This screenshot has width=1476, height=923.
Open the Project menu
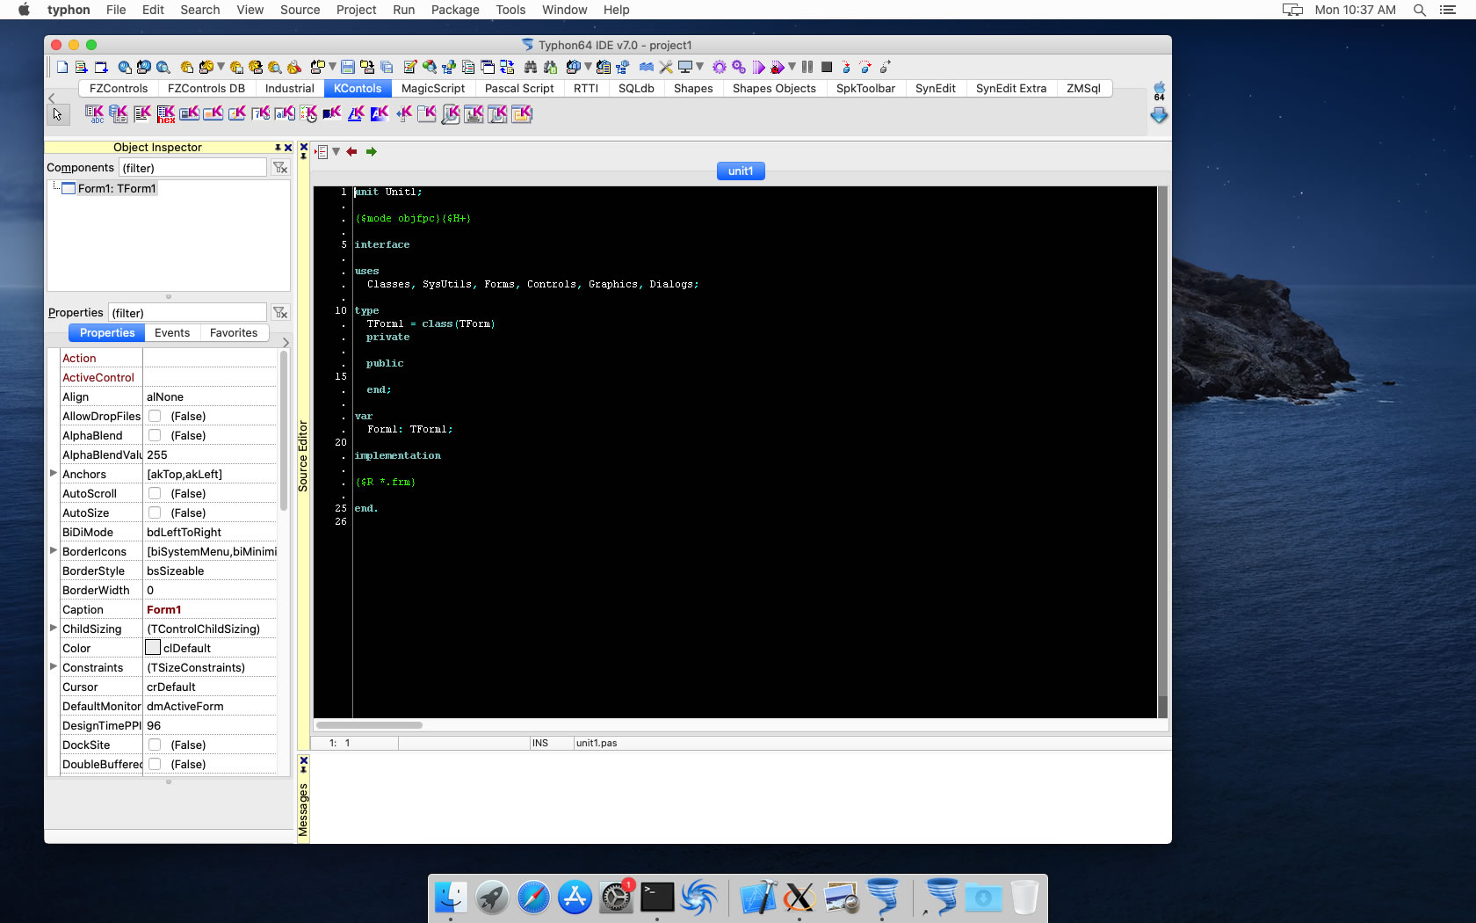[356, 10]
